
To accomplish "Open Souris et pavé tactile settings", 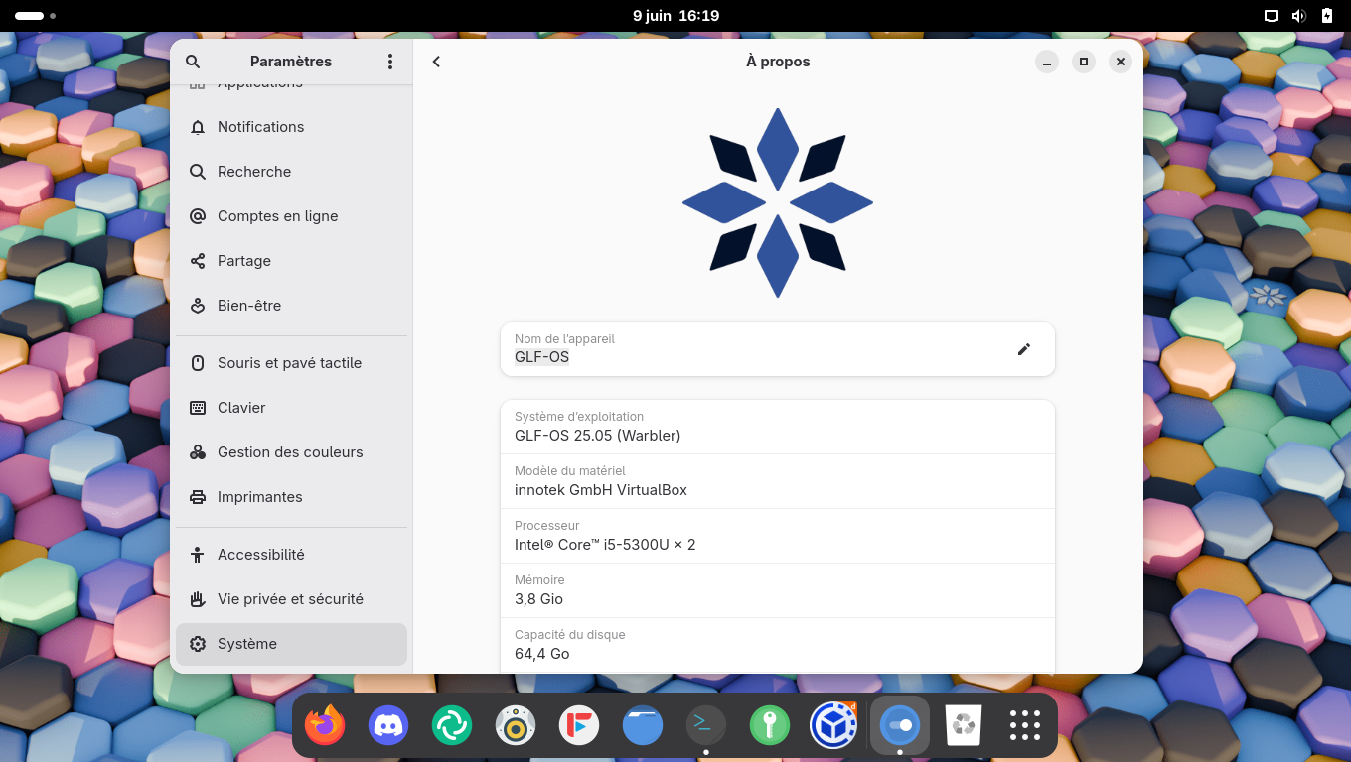I will tap(291, 363).
